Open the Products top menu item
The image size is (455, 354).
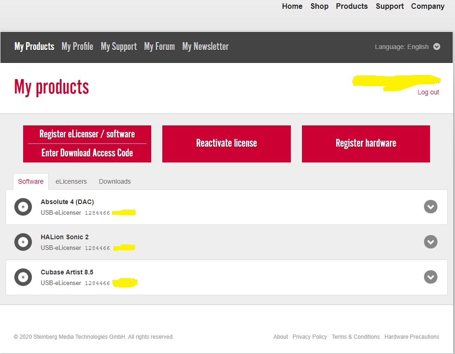click(x=352, y=6)
